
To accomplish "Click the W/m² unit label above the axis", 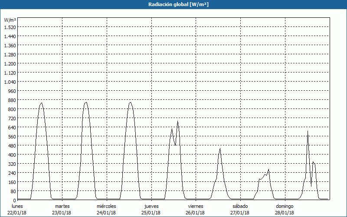I will pos(10,20).
